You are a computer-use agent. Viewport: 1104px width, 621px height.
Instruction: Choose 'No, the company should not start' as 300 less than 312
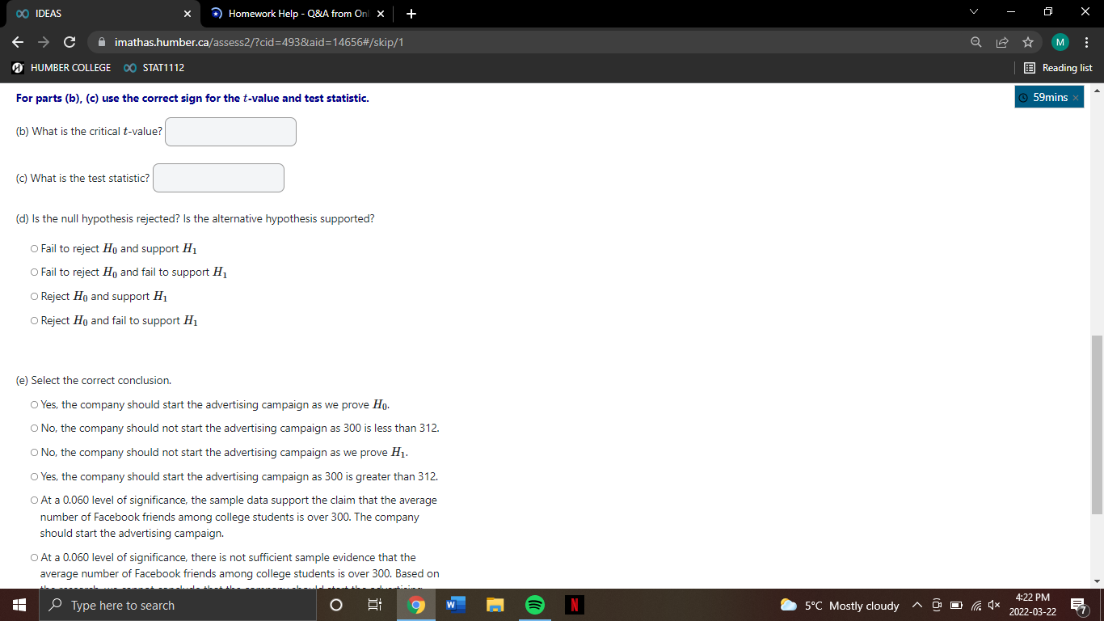pos(33,428)
